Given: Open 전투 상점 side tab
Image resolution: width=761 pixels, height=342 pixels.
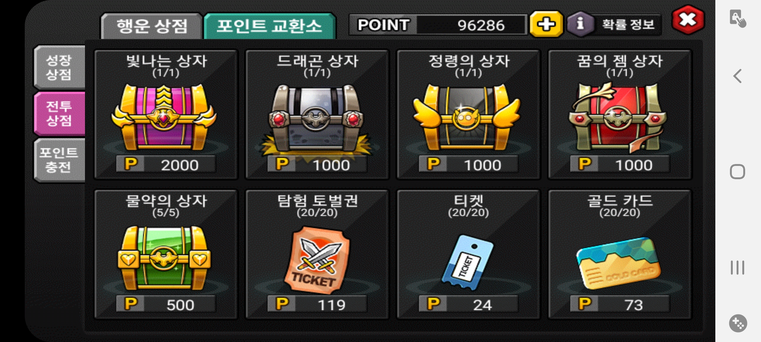Looking at the screenshot, I should [x=59, y=114].
